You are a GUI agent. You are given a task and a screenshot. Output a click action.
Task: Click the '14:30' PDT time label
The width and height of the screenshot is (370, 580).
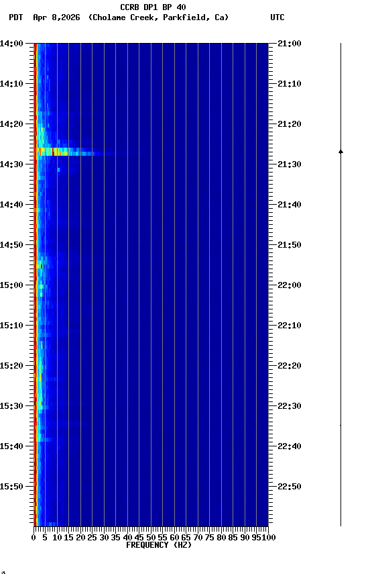point(11,164)
